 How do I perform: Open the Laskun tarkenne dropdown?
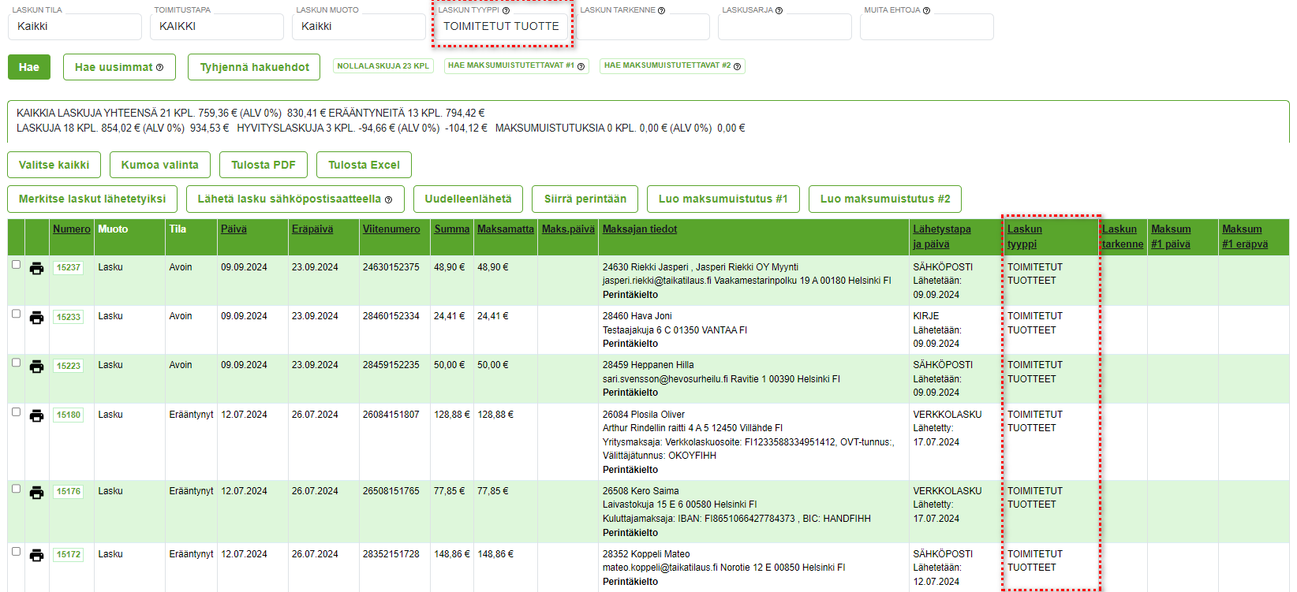click(643, 26)
